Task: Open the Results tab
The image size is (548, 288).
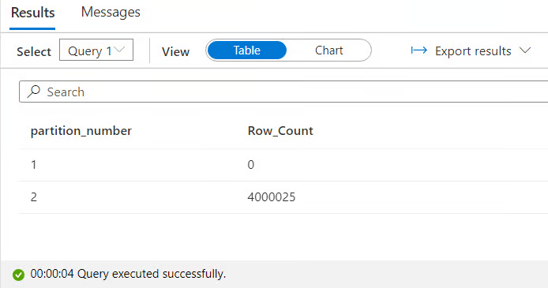Action: click(x=32, y=13)
